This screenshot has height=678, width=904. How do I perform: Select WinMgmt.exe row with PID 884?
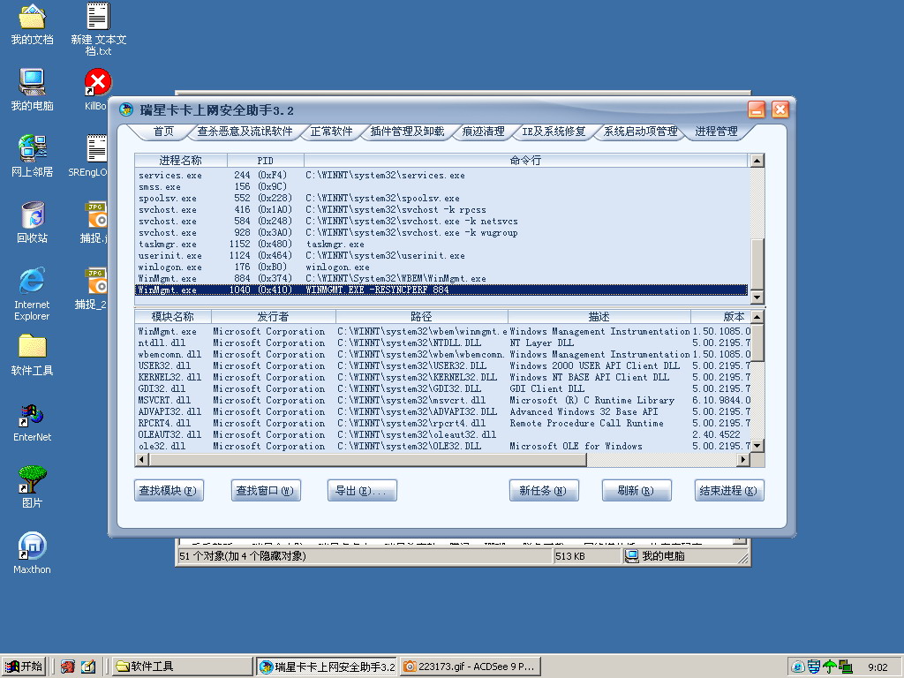pyautogui.click(x=441, y=279)
